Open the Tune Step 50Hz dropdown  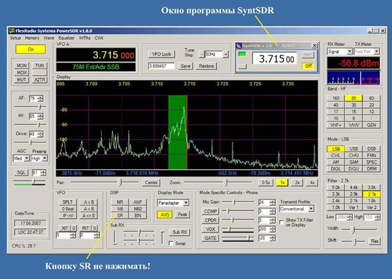click(214, 54)
